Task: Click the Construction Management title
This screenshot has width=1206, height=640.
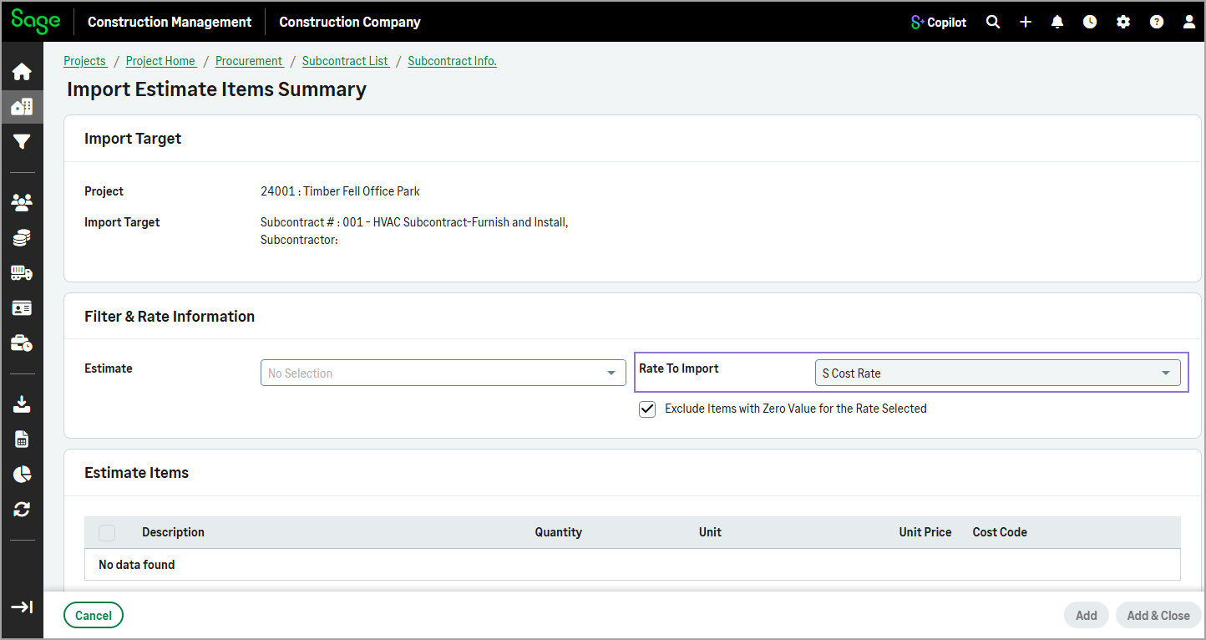Action: pyautogui.click(x=170, y=23)
